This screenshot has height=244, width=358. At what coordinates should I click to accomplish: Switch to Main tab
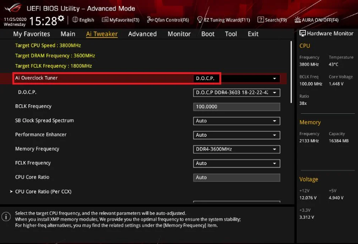68,34
